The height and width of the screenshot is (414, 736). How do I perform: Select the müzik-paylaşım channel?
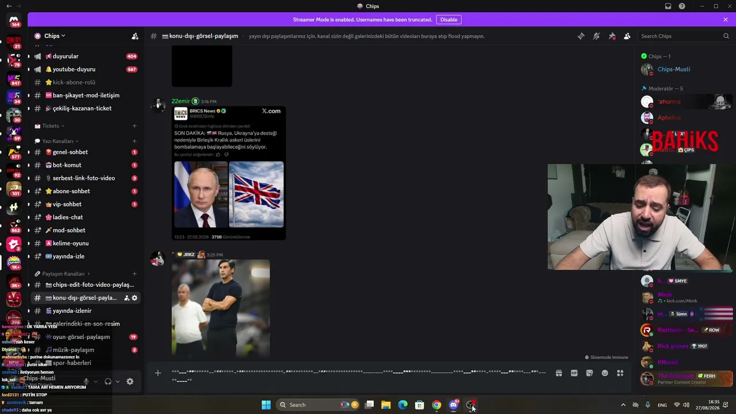click(85, 350)
